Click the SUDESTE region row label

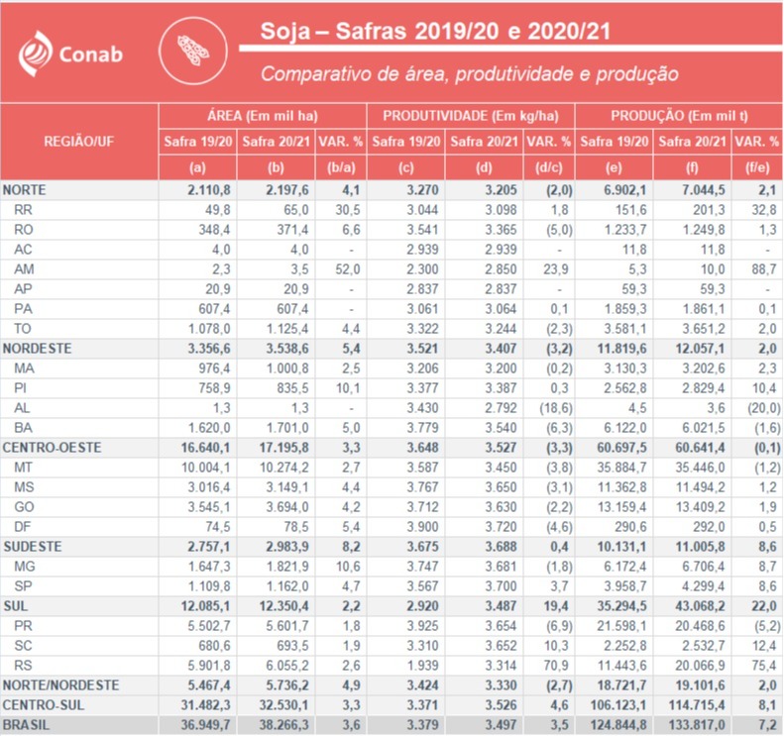coord(32,547)
